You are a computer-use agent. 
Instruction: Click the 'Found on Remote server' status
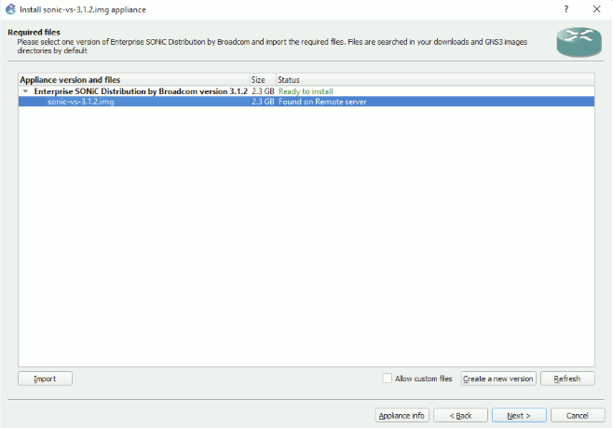(322, 102)
